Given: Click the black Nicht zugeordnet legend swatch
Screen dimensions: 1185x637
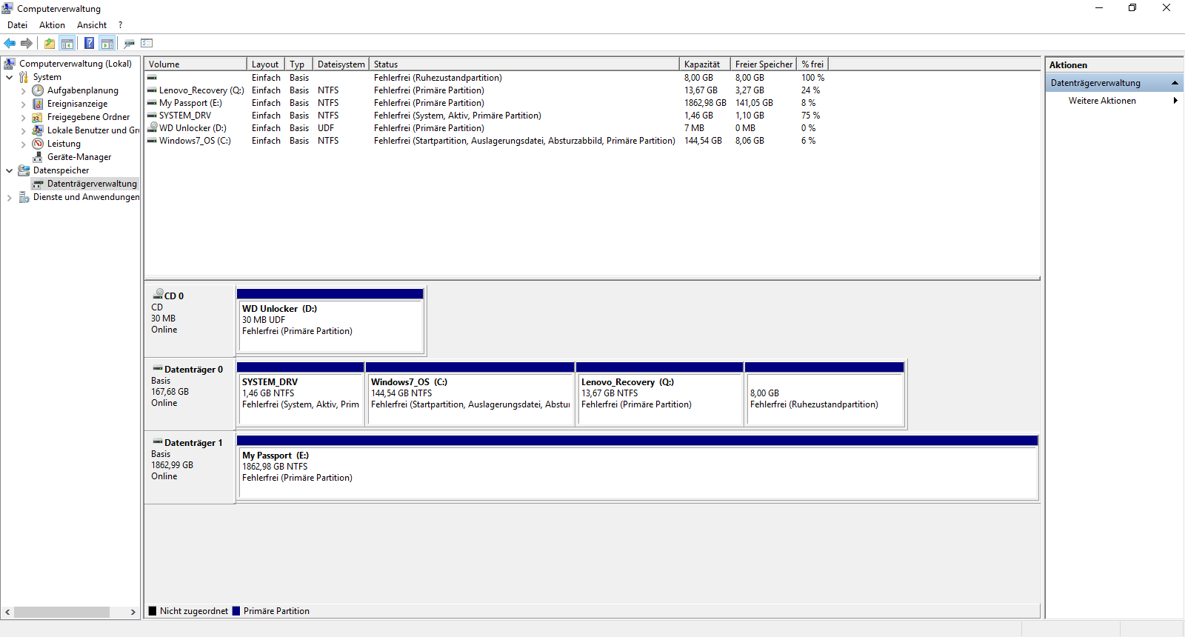Looking at the screenshot, I should point(153,611).
